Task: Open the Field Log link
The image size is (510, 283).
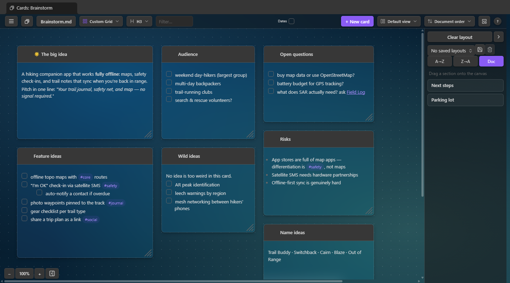Action: [356, 92]
